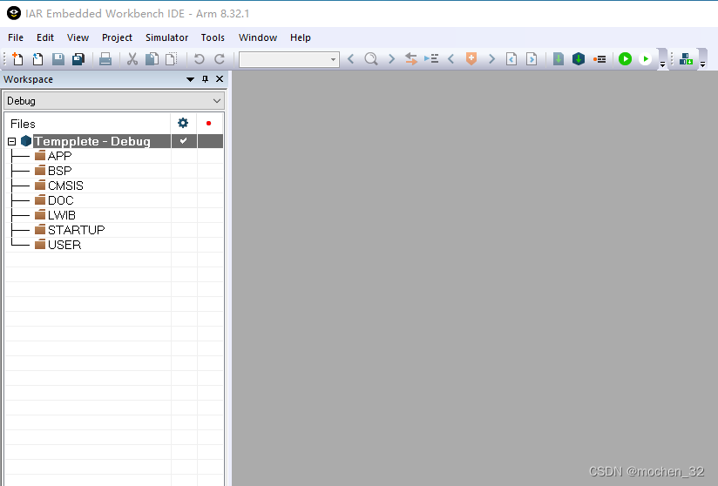718x486 pixels.
Task: Navigate forward with the page icon
Action: 532,59
